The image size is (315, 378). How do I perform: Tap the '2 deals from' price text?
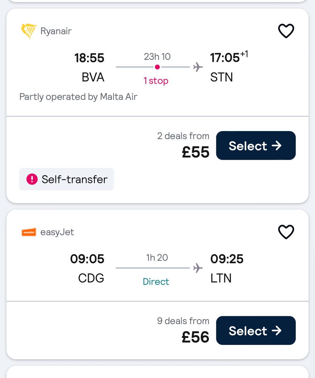(183, 136)
